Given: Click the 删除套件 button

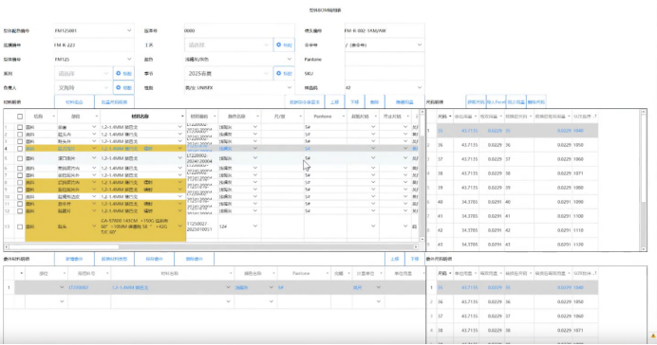Looking at the screenshot, I should click(194, 260).
